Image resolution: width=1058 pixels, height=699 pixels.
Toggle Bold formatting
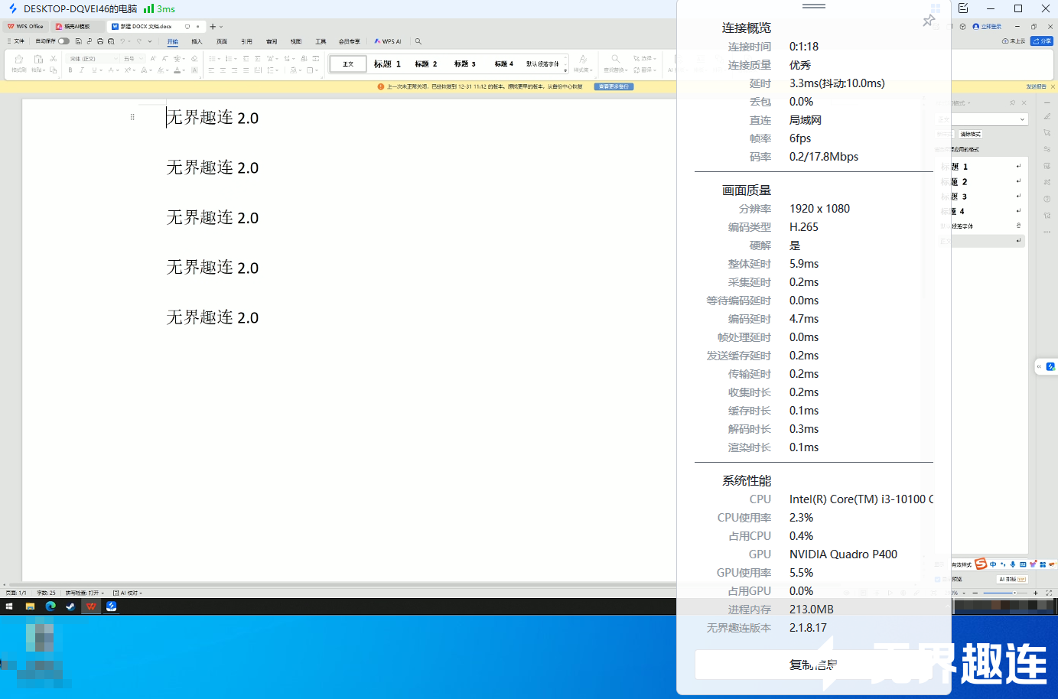click(70, 70)
